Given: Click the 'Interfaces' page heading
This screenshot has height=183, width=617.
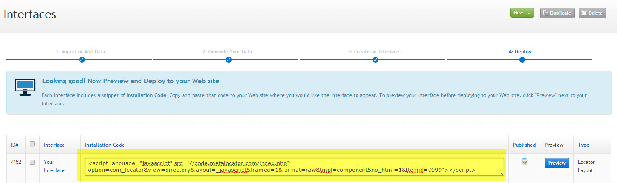Looking at the screenshot, I should [30, 14].
